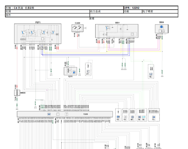Click the OPR : 12292 header cell
Image resolution: width=188 pixels, height=149 pixels.
(151, 8)
